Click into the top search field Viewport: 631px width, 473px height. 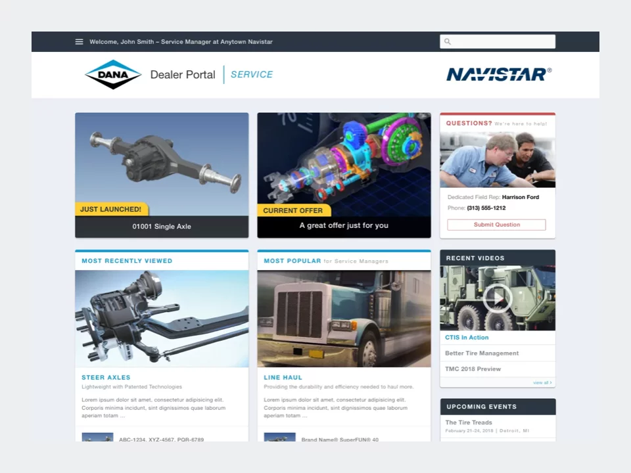point(498,41)
